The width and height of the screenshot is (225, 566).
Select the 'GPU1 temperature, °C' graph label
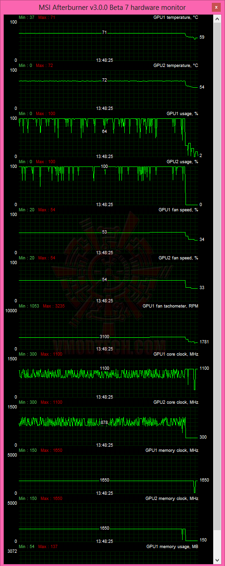click(176, 17)
